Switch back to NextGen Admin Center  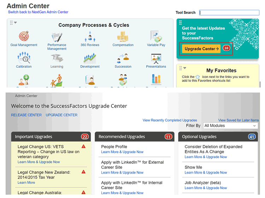coord(38,12)
